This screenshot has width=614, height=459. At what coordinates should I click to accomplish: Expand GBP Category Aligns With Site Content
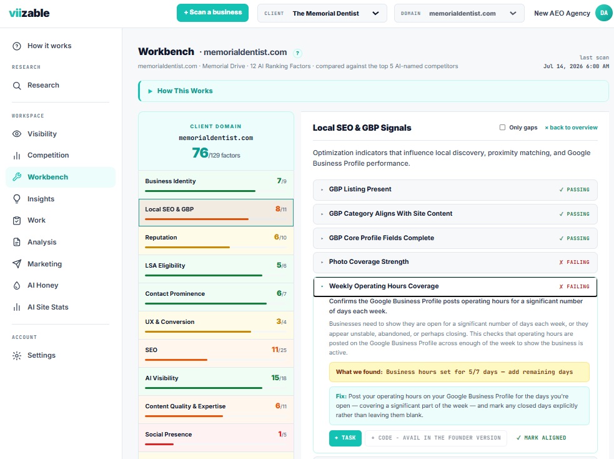455,214
